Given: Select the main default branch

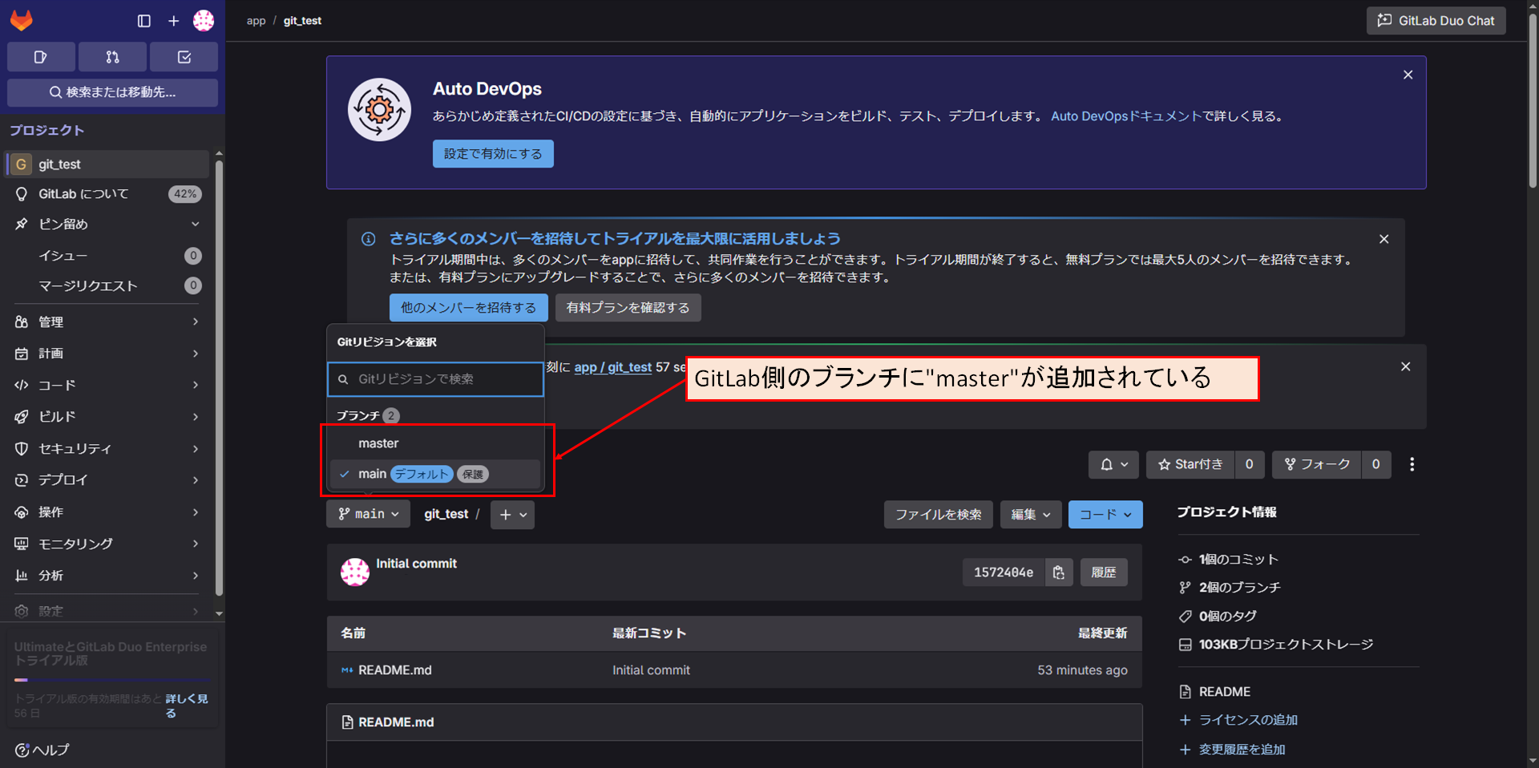Looking at the screenshot, I should click(x=435, y=475).
